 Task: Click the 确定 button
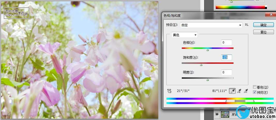[264, 25]
